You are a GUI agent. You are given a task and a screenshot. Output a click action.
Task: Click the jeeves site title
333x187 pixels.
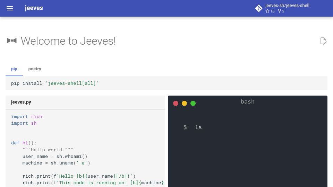point(34,8)
